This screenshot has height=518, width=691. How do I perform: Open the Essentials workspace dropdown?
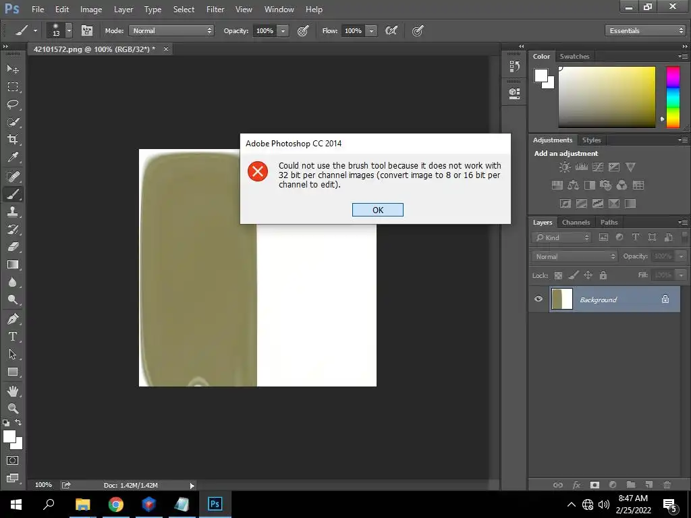[x=645, y=30]
